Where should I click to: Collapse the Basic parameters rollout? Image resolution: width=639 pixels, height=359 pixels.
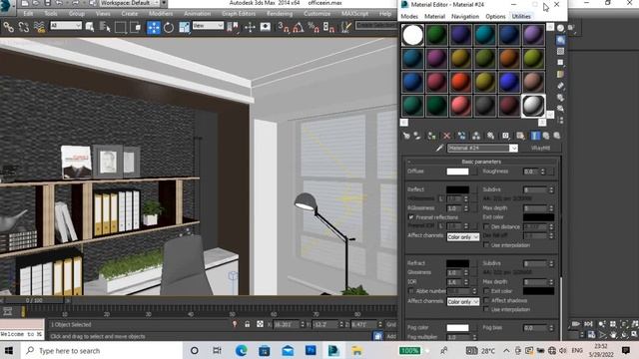pos(481,162)
